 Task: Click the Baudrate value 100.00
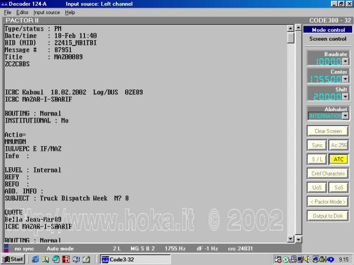tap(328, 61)
